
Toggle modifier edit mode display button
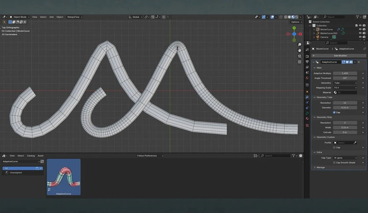(x=343, y=62)
